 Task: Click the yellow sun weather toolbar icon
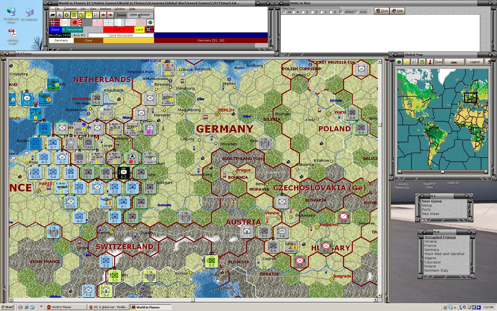(x=89, y=15)
